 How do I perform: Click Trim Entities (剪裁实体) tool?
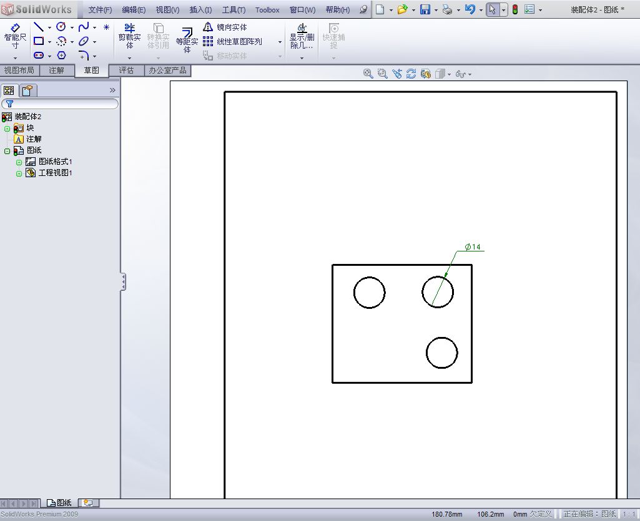[129, 36]
